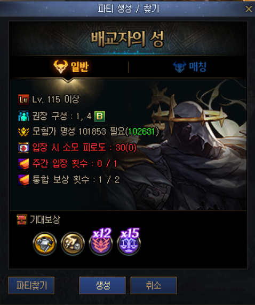Click the 파티찾기 find party button
Image resolution: width=255 pixels, height=305 pixels.
[31, 285]
